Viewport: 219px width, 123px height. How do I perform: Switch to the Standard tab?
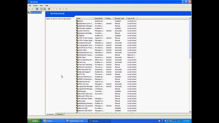pos(60,114)
